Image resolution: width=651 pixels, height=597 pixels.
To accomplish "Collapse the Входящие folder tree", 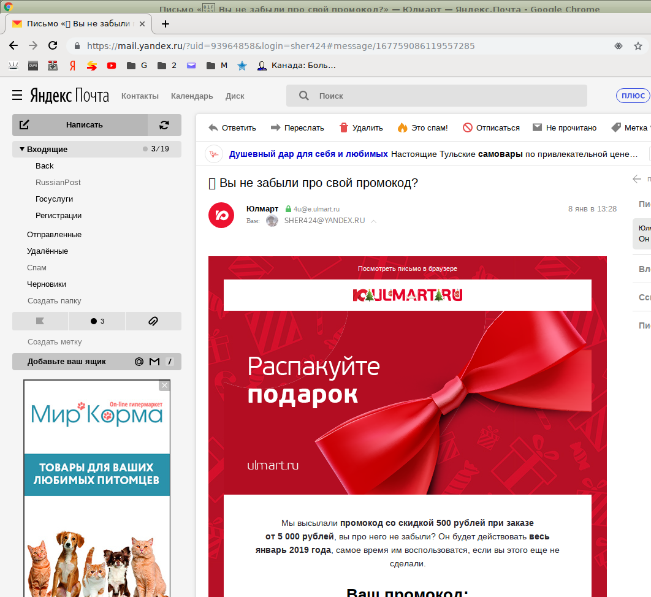I will [22, 149].
